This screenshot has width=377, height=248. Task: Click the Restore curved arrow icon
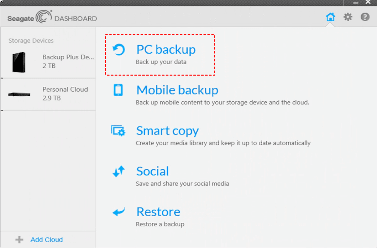[x=118, y=212]
